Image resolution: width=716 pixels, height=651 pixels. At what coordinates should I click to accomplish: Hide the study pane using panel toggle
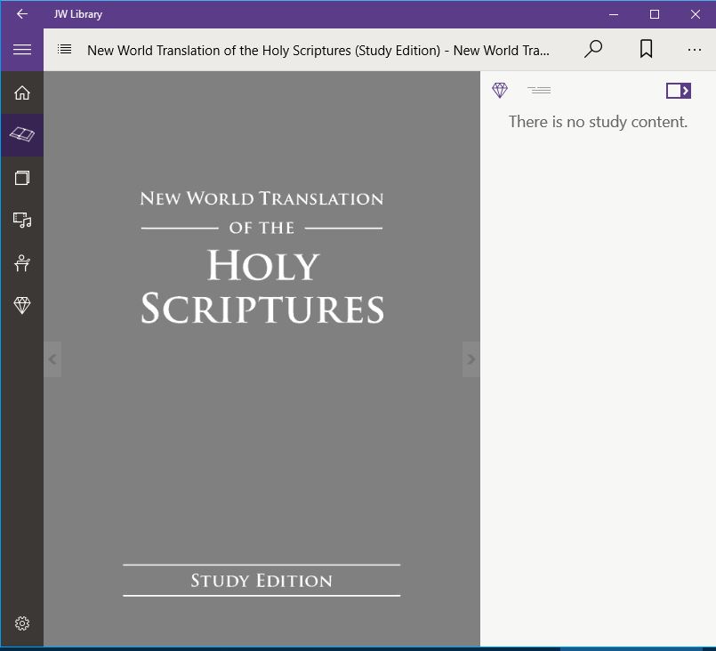point(678,90)
